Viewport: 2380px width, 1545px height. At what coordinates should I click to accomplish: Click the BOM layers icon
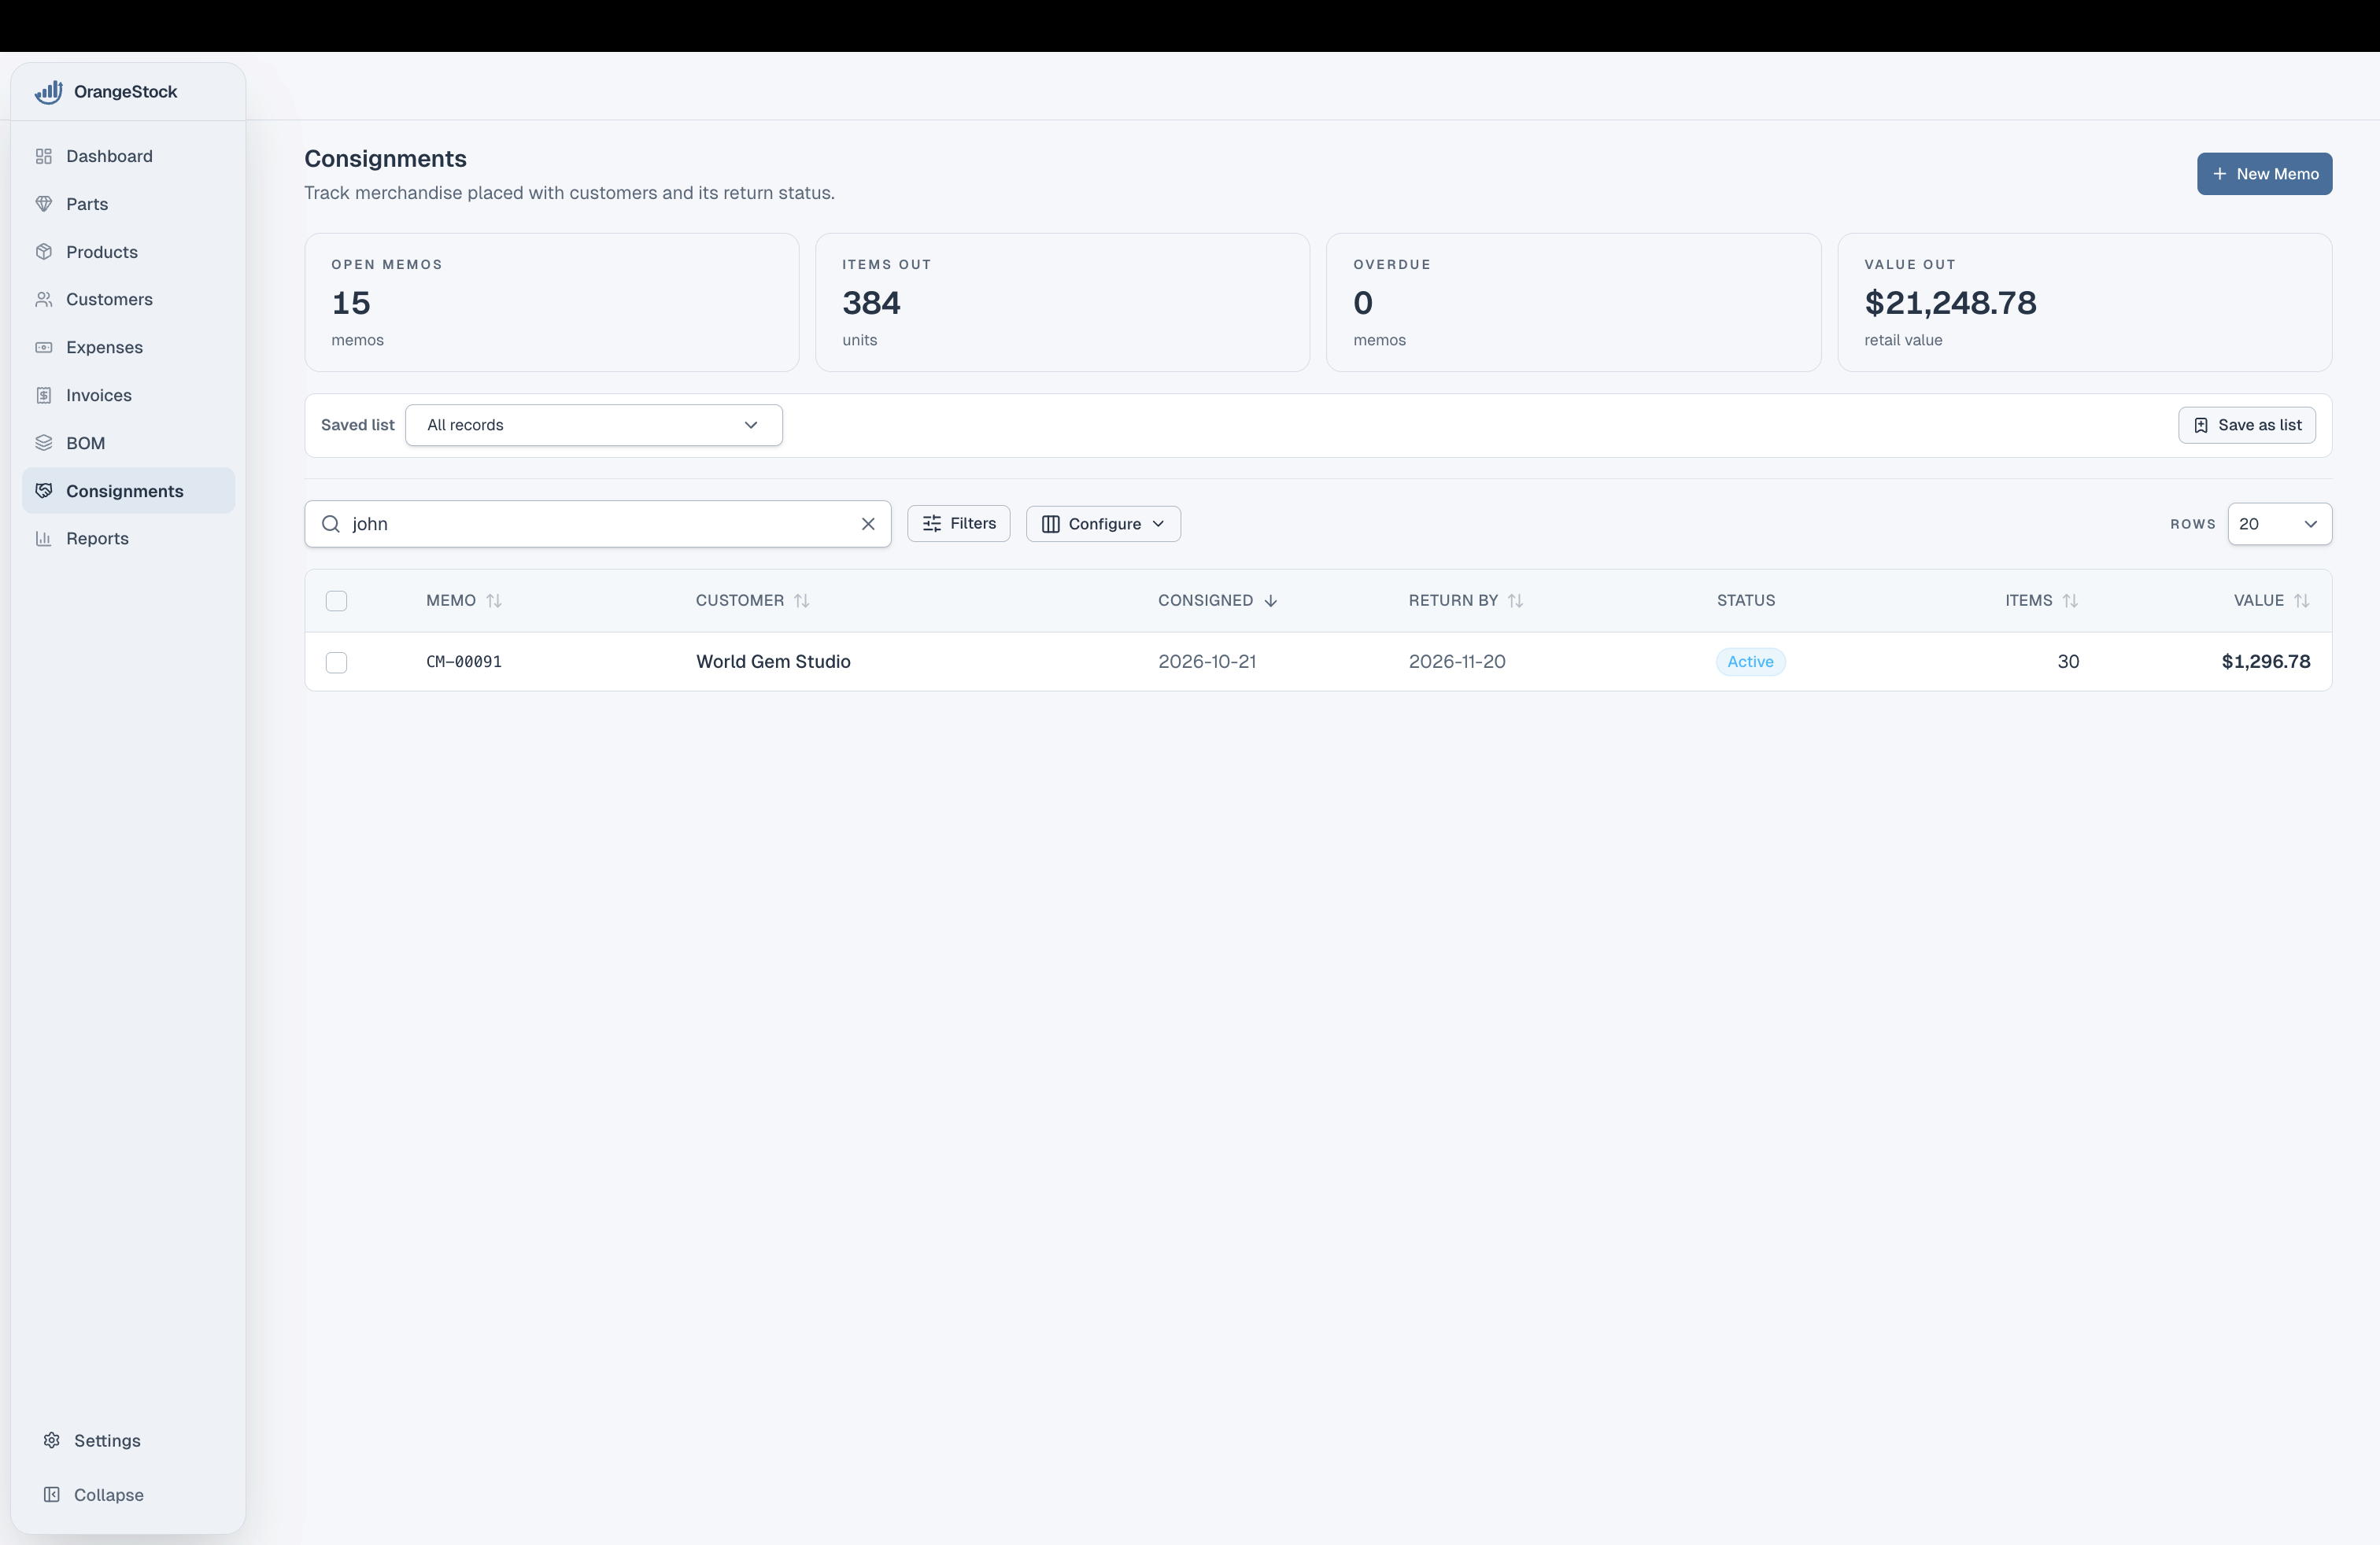pos(44,443)
